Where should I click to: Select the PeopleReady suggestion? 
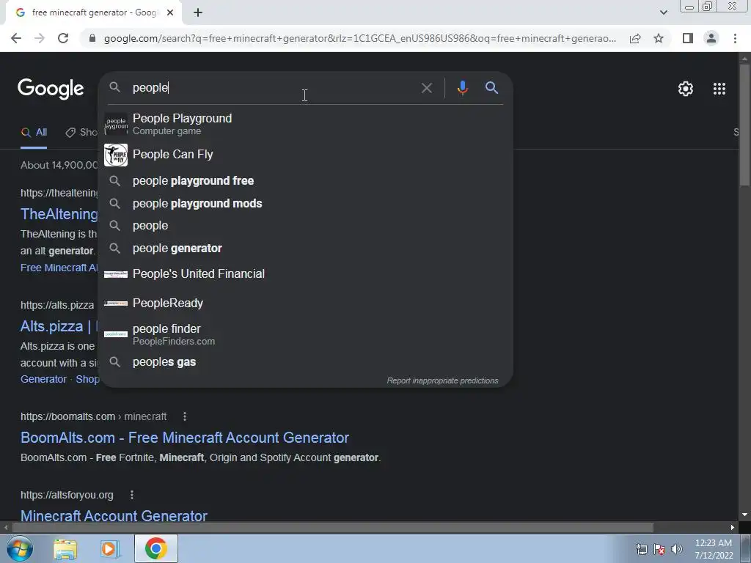(x=306, y=303)
